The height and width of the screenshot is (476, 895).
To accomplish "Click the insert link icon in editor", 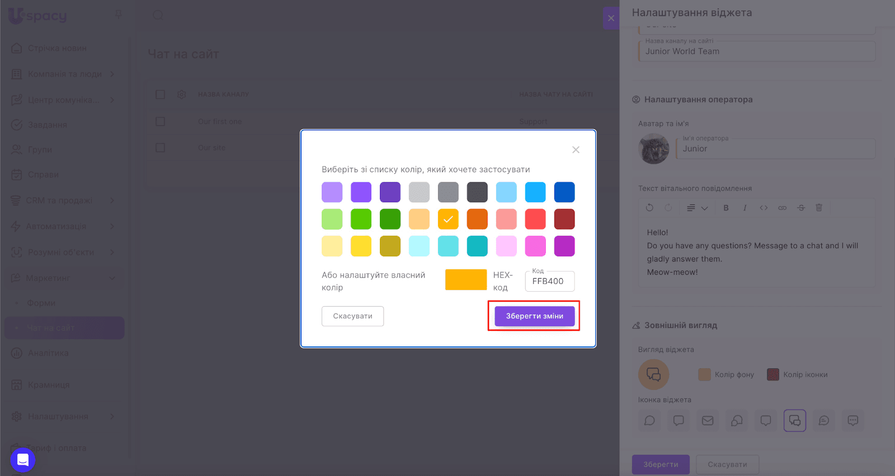I will [x=782, y=208].
